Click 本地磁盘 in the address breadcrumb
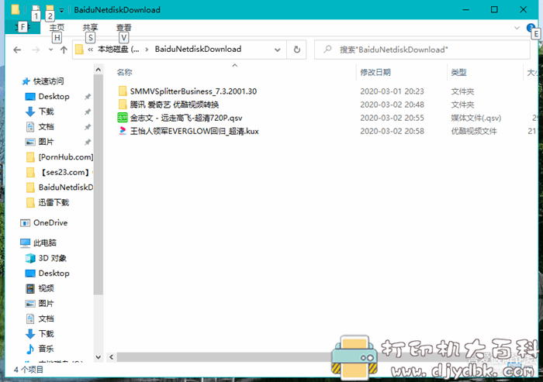Image resolution: width=543 pixels, height=382 pixels. [118, 50]
